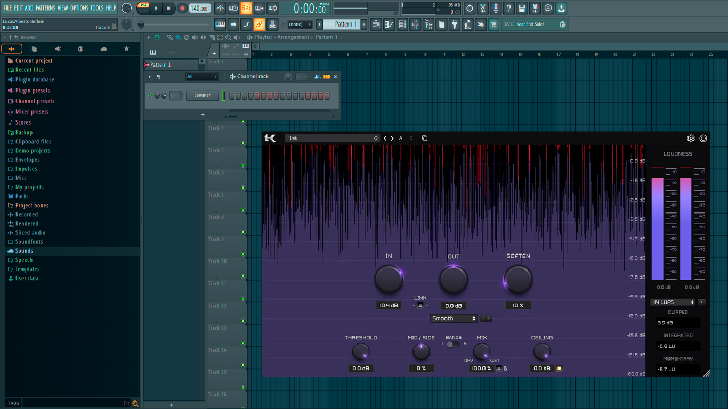The height and width of the screenshot is (409, 728).
Task: Toggle the typing keyboard to piano icon
Action: point(220,24)
